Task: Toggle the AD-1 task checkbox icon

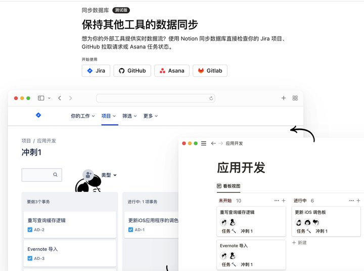Action: pos(130,230)
